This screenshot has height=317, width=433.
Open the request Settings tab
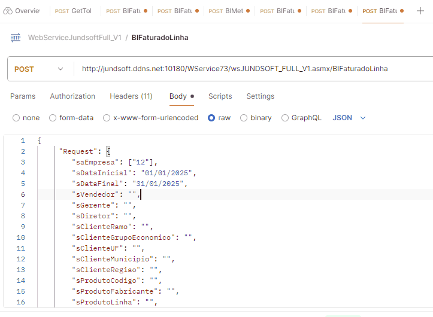coord(261,96)
